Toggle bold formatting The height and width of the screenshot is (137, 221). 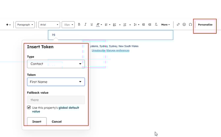click(79, 24)
